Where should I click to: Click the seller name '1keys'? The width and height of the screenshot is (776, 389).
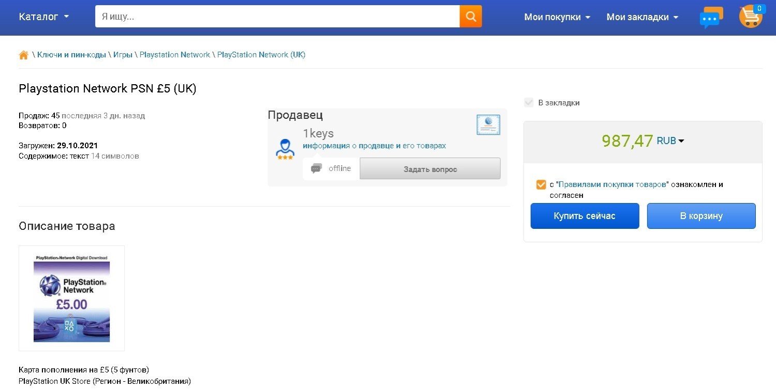(318, 134)
